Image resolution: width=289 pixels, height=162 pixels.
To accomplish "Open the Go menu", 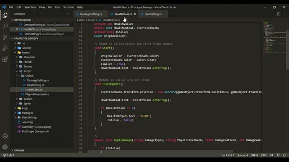I will [x=50, y=7].
